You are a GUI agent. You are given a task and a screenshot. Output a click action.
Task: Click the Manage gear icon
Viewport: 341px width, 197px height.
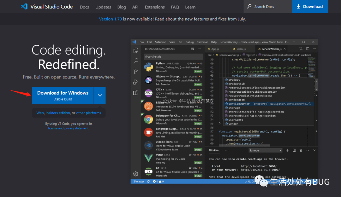136,174
